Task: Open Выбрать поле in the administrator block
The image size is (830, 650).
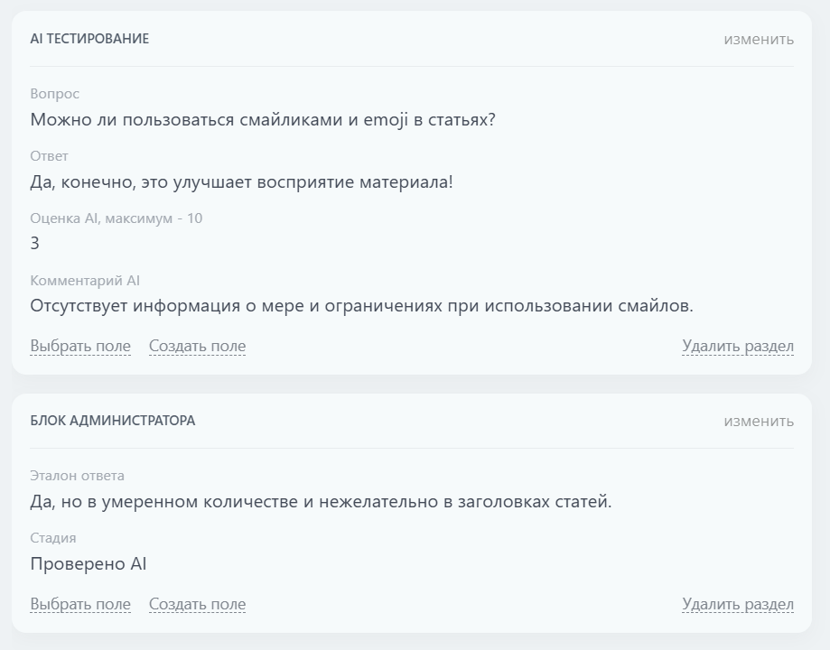Action: point(80,604)
